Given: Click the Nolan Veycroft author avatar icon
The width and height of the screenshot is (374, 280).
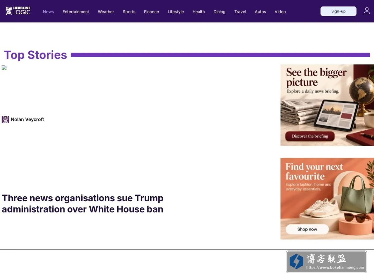Looking at the screenshot, I should (5, 119).
